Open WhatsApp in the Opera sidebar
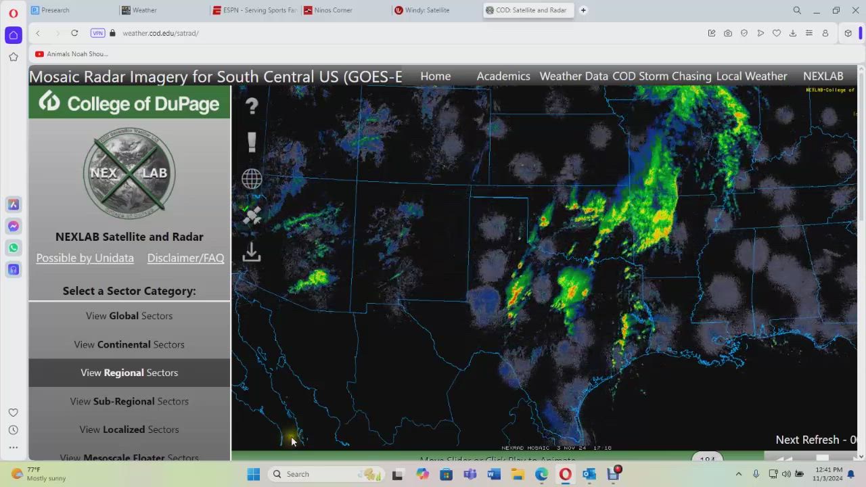 point(13,248)
